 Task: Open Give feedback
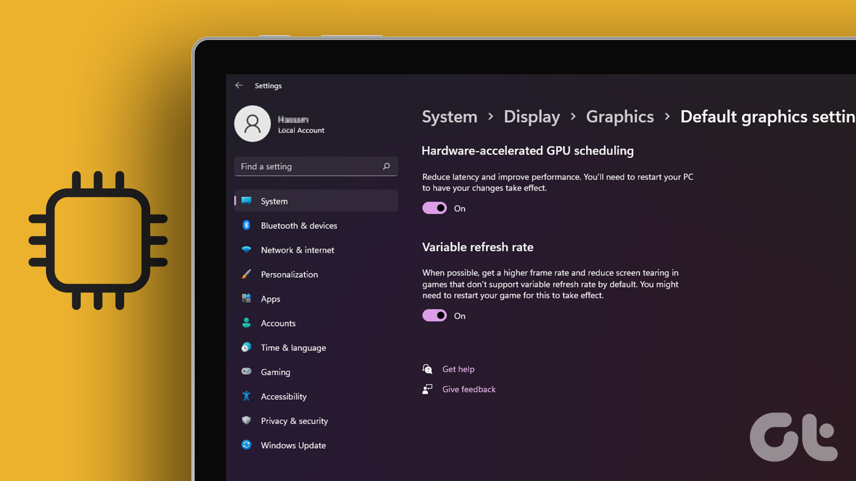pyautogui.click(x=469, y=389)
